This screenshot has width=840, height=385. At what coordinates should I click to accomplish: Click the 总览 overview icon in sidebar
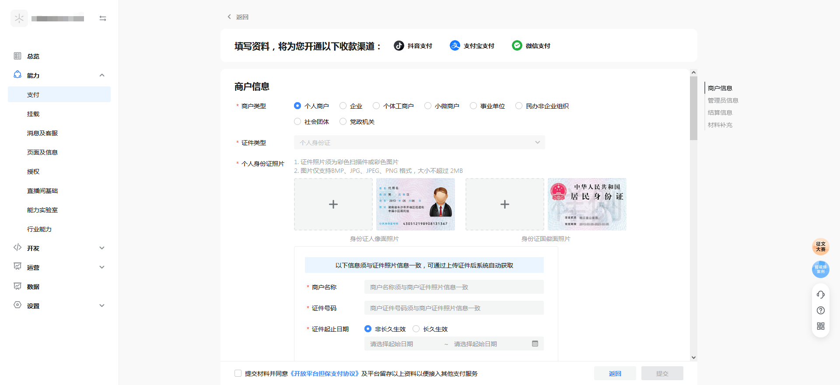point(17,56)
